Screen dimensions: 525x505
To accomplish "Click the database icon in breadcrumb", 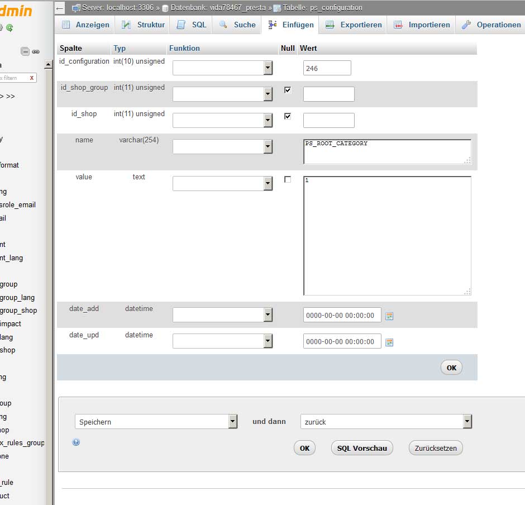I will (165, 8).
